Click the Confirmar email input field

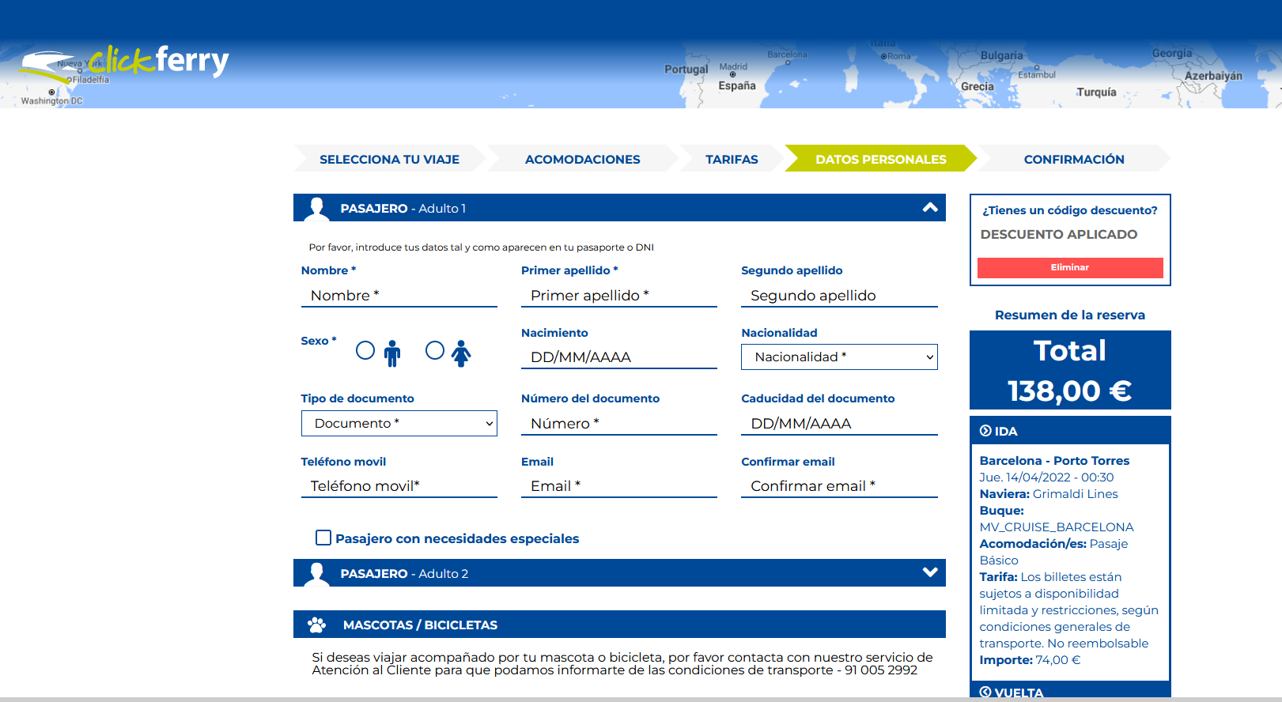click(839, 486)
